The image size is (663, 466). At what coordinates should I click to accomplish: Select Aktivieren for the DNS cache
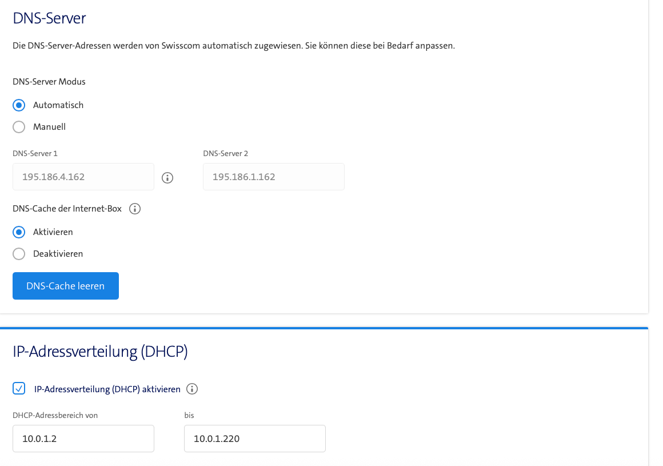coord(19,232)
